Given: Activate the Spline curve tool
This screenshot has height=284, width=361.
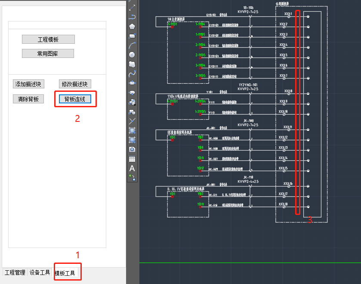Looking at the screenshot, I should tap(132, 73).
